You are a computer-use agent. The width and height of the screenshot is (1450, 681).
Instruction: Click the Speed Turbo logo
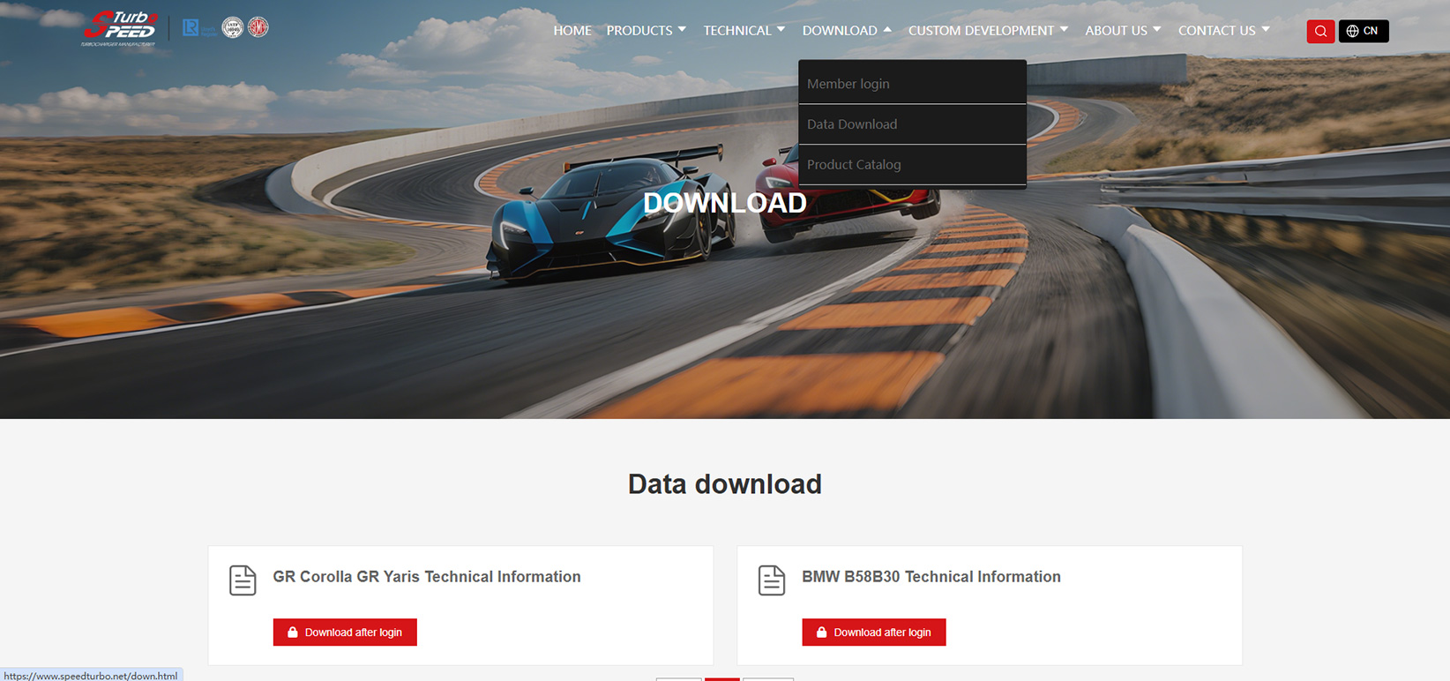coord(120,28)
